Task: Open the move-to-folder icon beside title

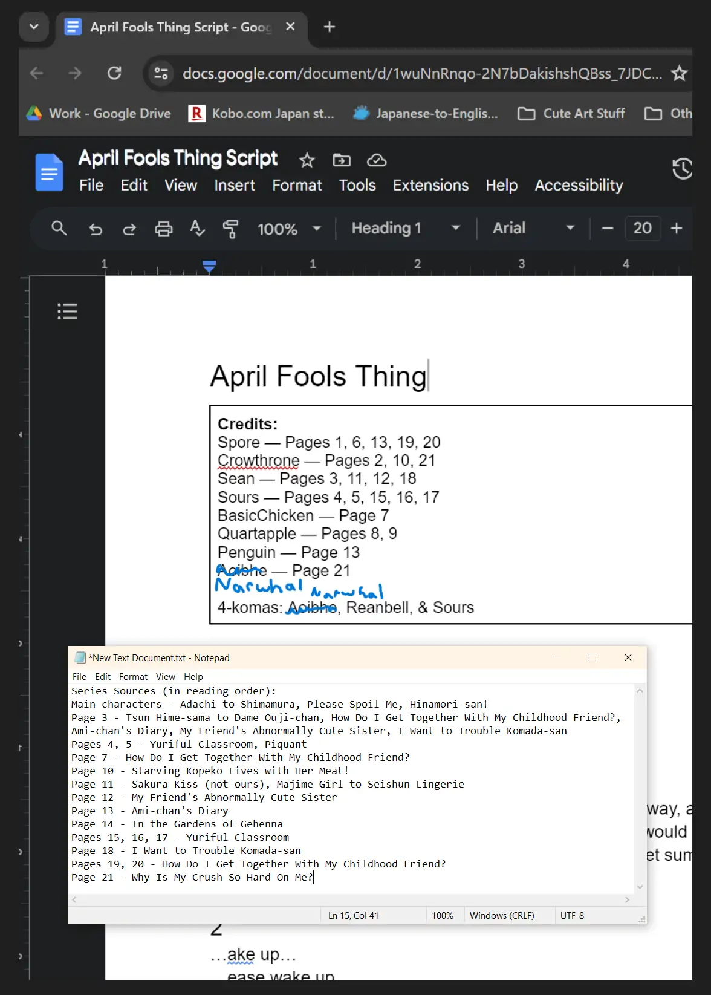Action: (x=342, y=160)
